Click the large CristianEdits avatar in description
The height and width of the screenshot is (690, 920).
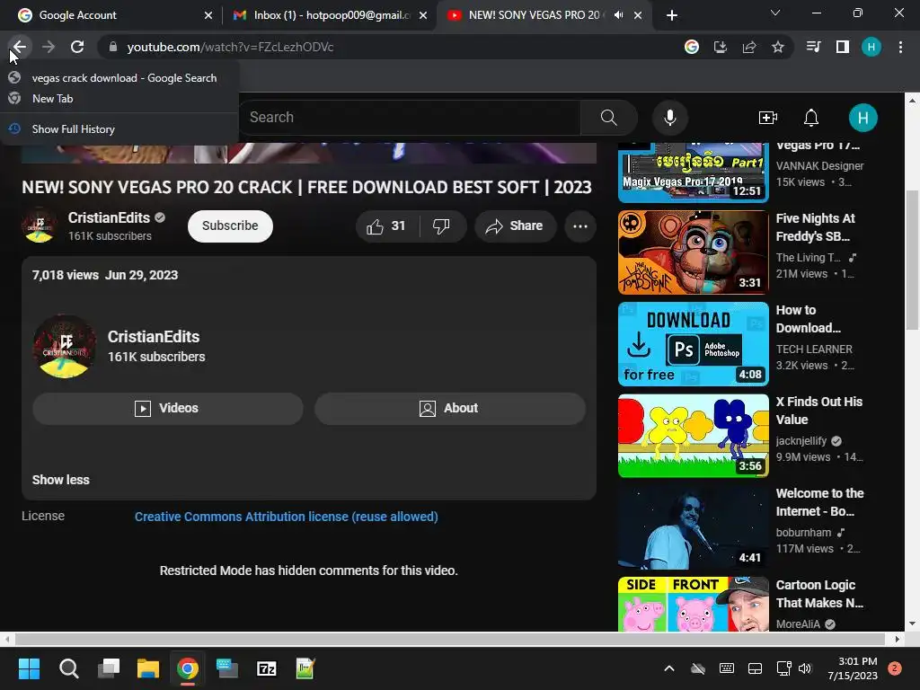(x=65, y=346)
